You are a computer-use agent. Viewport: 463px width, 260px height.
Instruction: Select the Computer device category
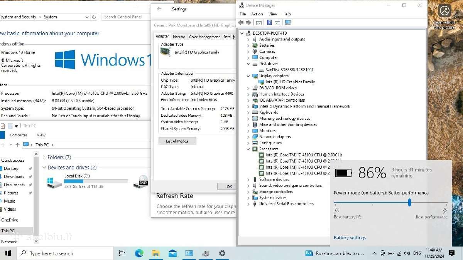click(x=269, y=57)
